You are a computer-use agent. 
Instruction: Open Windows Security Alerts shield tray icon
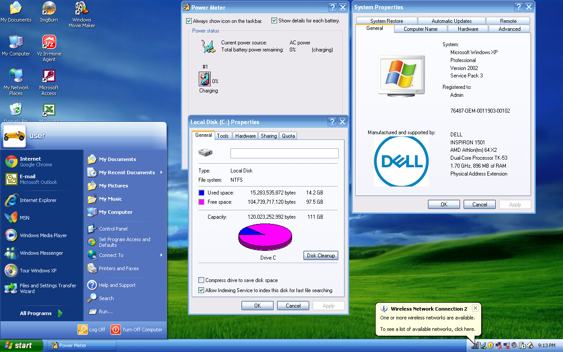coord(490,345)
